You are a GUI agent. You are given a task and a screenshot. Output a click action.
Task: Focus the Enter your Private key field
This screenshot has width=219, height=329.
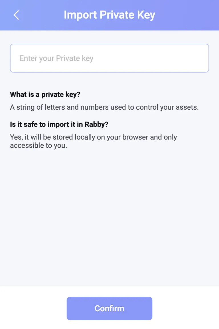[109, 58]
